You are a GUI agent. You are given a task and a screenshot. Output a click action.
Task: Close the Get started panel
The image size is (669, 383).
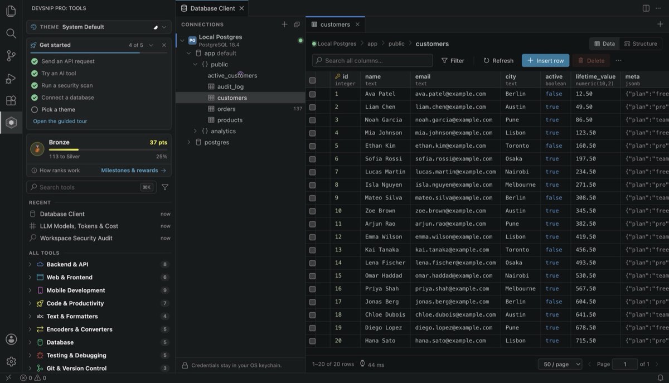(x=164, y=45)
